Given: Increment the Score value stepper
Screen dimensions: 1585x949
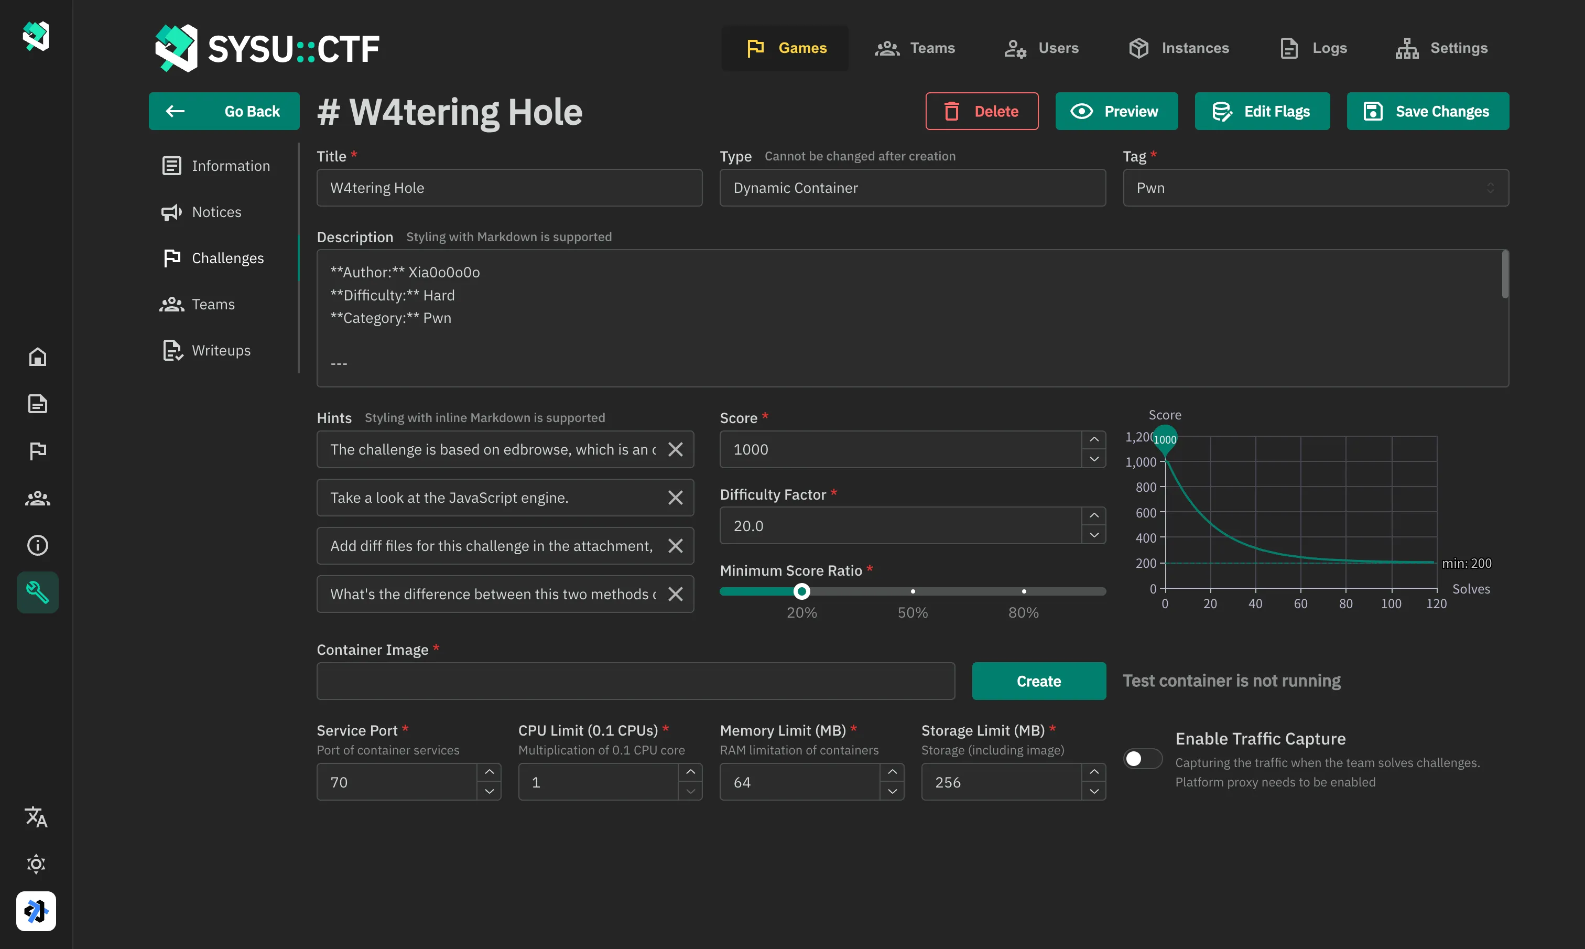Looking at the screenshot, I should [1094, 439].
